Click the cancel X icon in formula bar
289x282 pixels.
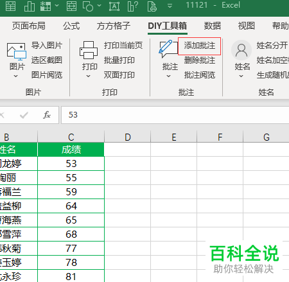(x=2, y=116)
